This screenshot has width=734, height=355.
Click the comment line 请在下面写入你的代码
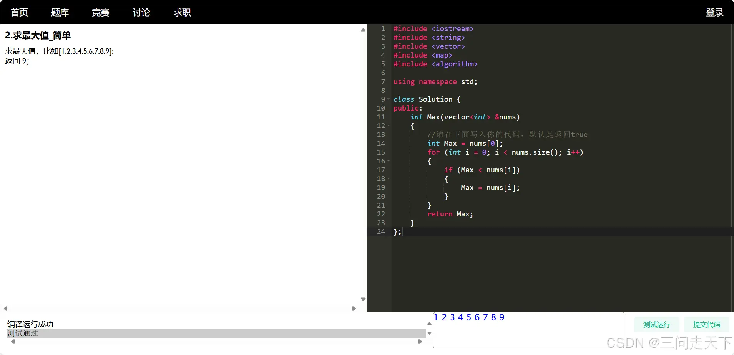click(507, 135)
